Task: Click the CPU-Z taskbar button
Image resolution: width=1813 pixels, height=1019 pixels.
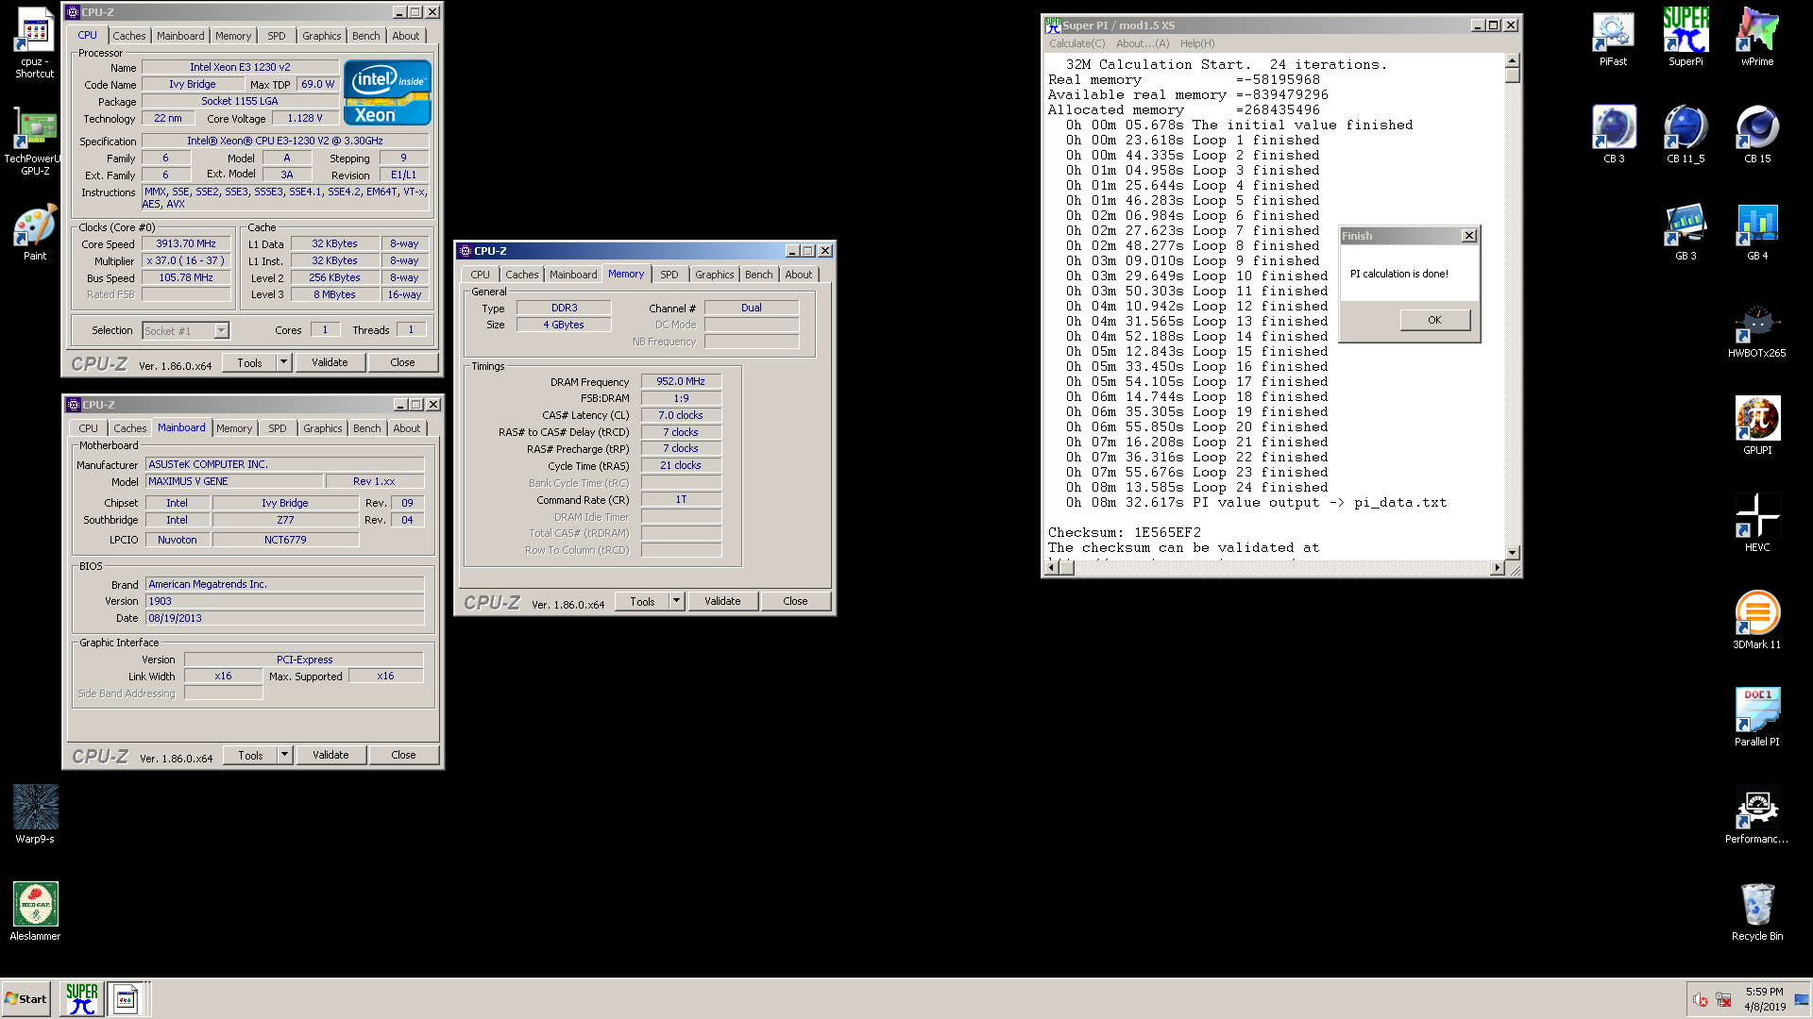Action: coord(126,998)
